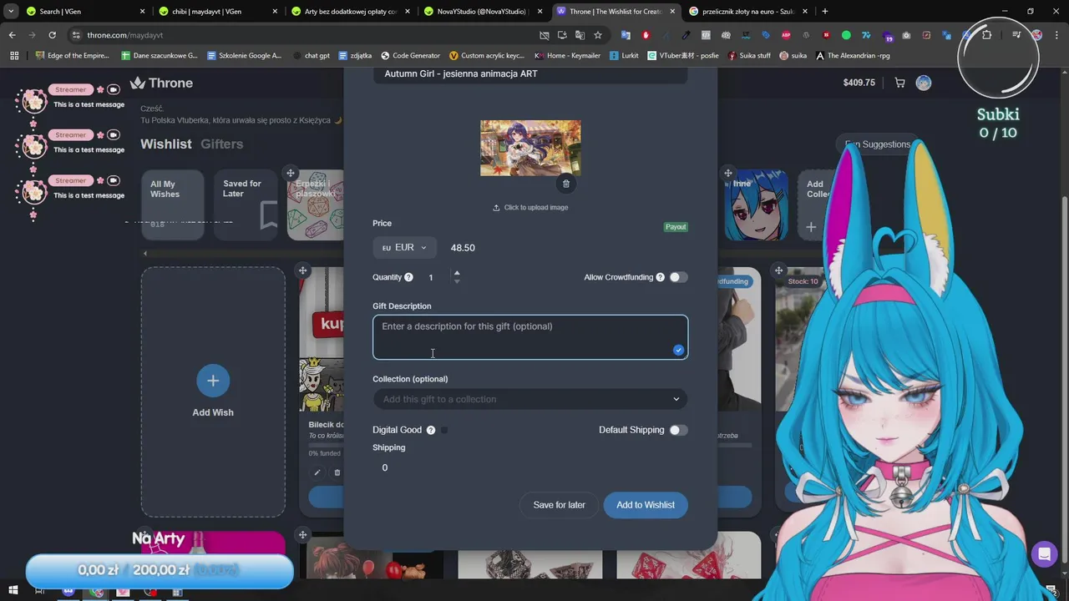Click the AdBlock Plus extension icon
Image resolution: width=1069 pixels, height=601 pixels.
(x=786, y=35)
